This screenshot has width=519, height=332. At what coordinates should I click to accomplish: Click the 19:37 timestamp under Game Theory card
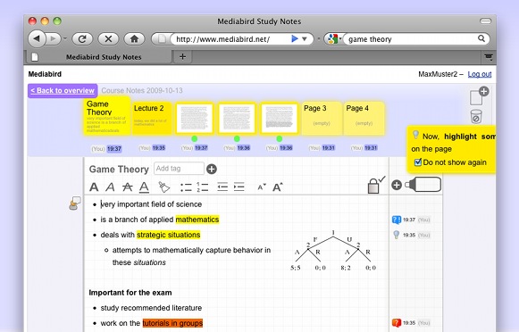point(113,149)
